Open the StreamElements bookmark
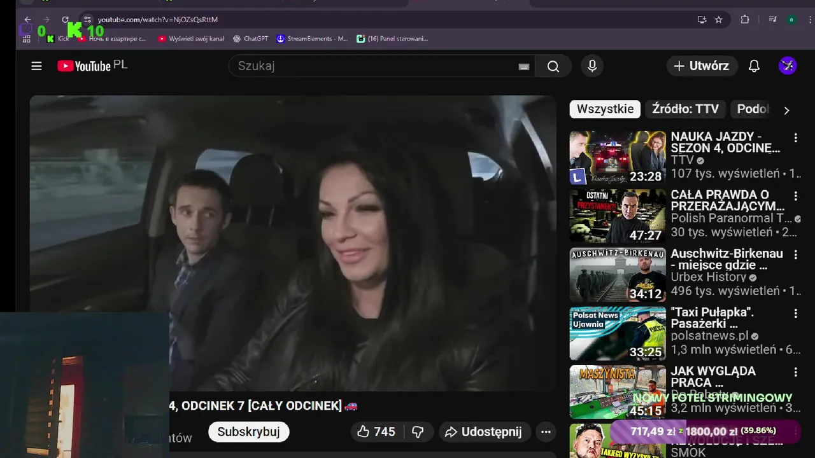815x458 pixels. pyautogui.click(x=312, y=39)
